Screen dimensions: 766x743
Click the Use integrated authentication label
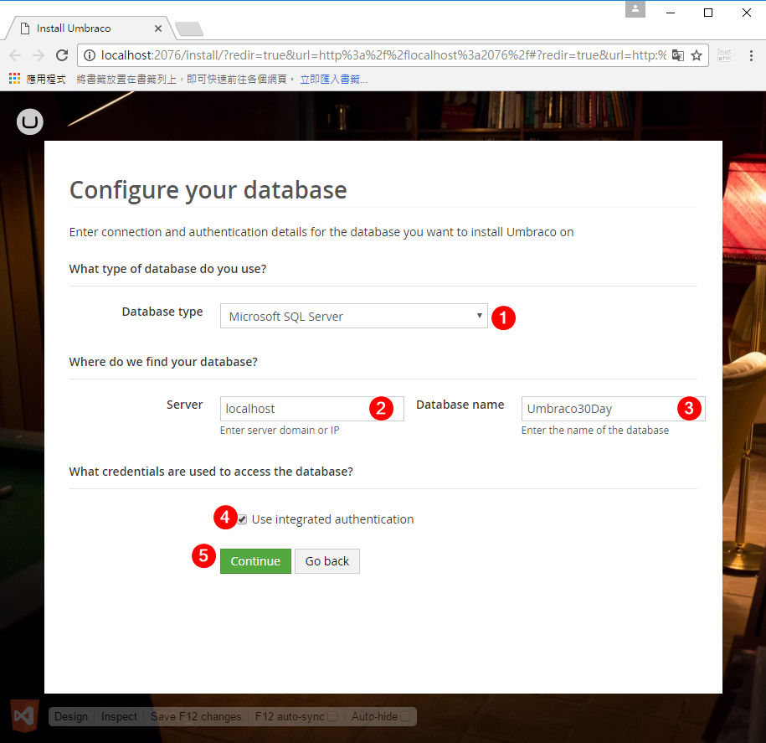(332, 519)
